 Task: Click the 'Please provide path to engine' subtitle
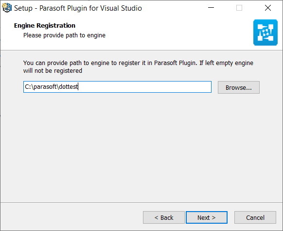coord(64,35)
